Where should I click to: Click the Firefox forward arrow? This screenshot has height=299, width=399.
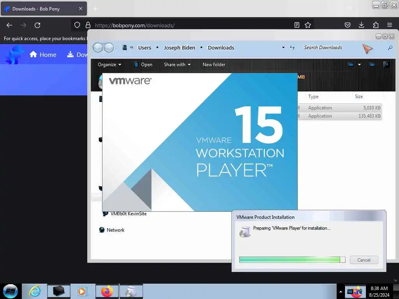pos(23,25)
